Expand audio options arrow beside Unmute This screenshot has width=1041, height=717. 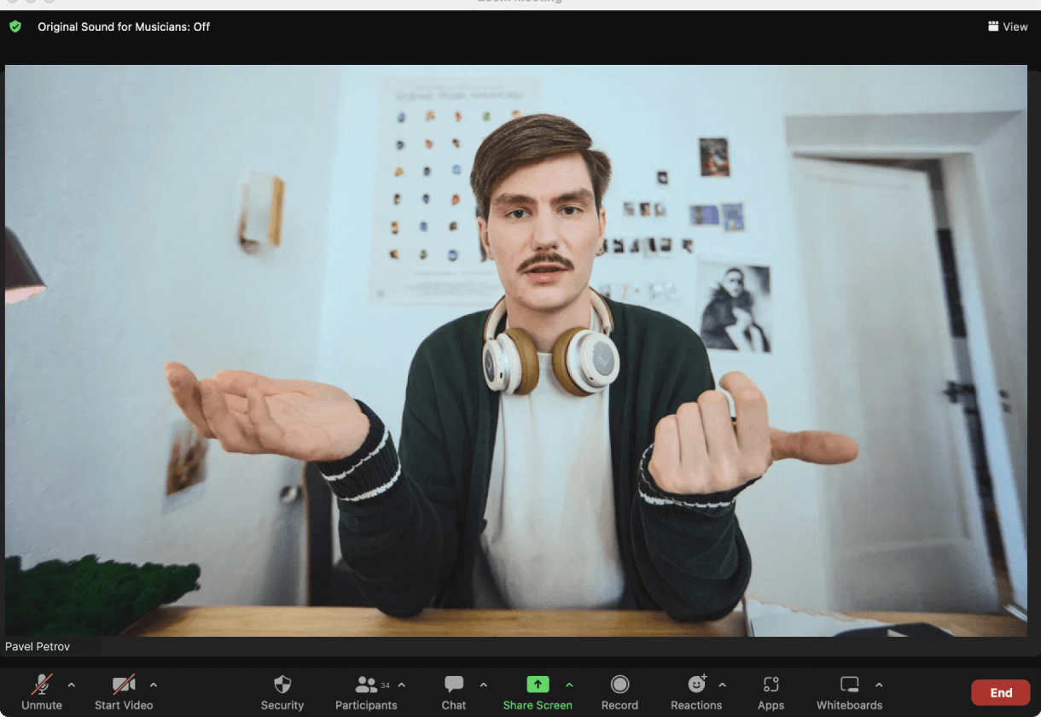tap(72, 685)
